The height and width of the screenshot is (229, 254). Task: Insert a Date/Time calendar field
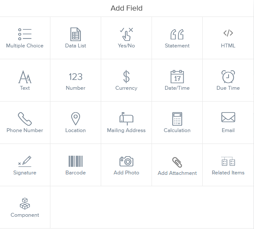click(x=177, y=77)
